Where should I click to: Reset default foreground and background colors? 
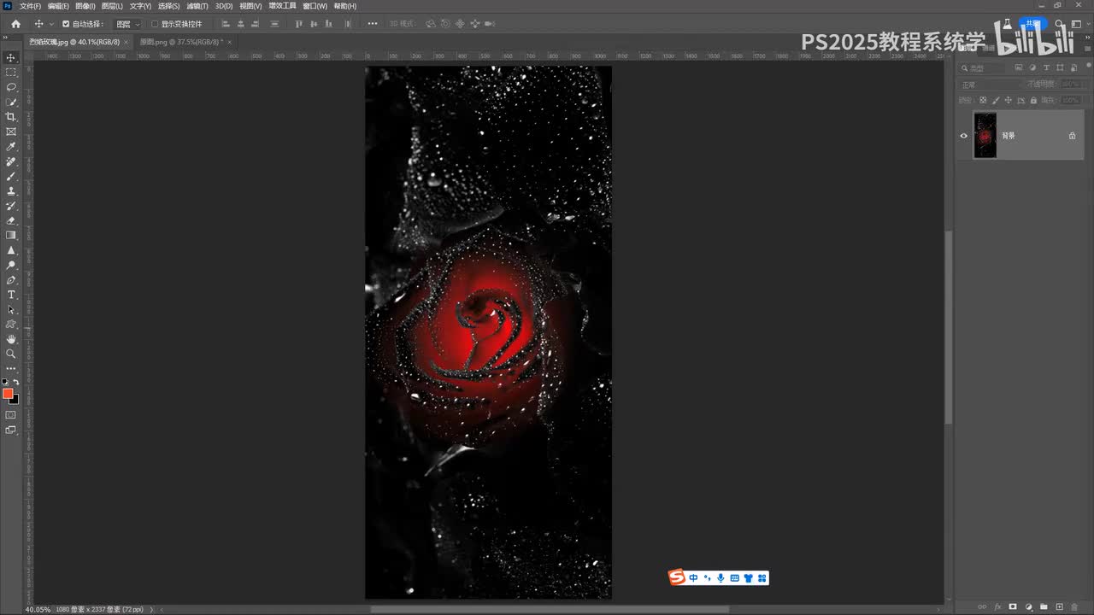(5, 382)
